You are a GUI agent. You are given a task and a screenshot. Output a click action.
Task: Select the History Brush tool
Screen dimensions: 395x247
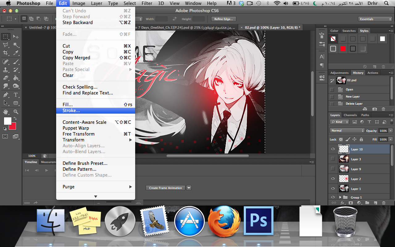(16, 70)
